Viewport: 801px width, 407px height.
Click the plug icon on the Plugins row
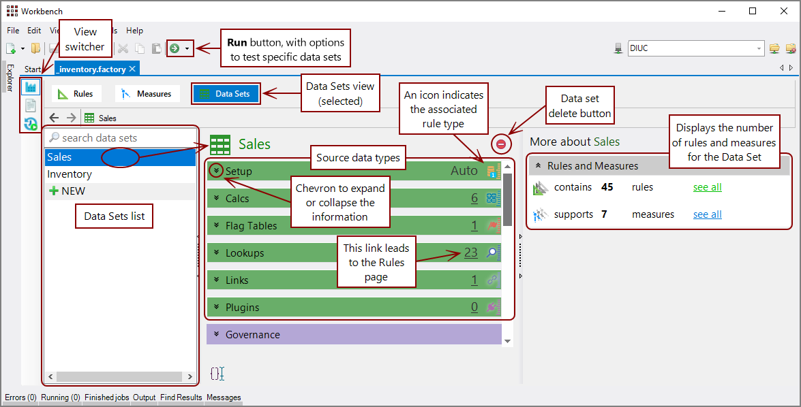[x=492, y=307]
